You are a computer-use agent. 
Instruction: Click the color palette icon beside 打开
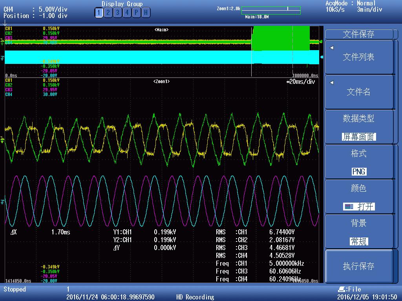pyautogui.click(x=348, y=207)
